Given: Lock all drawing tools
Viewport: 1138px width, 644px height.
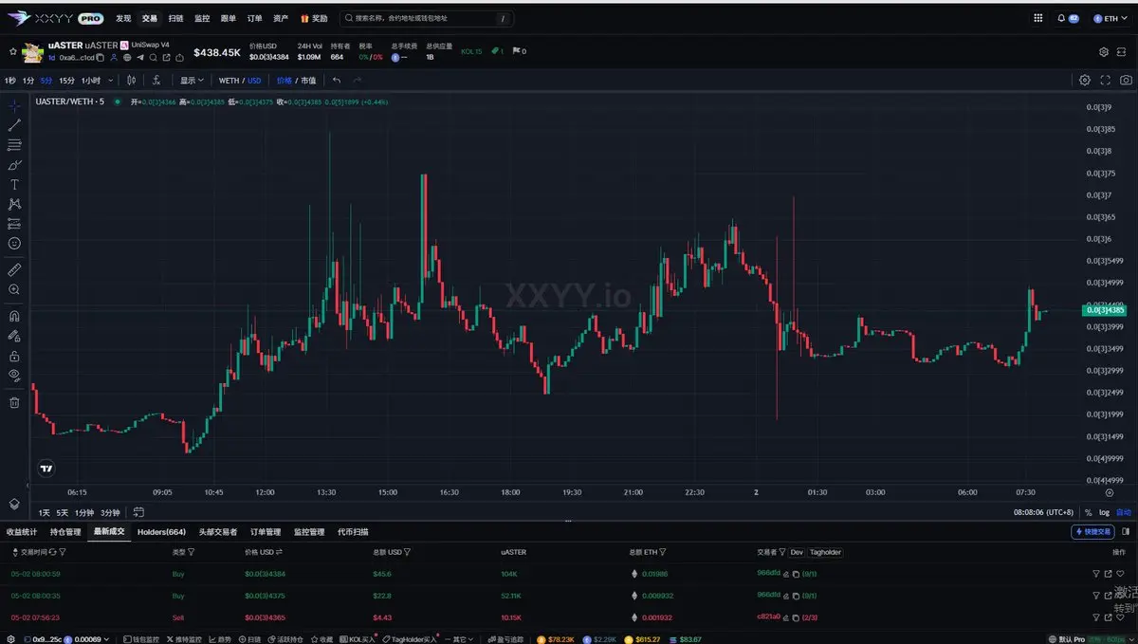Looking at the screenshot, I should 14,356.
